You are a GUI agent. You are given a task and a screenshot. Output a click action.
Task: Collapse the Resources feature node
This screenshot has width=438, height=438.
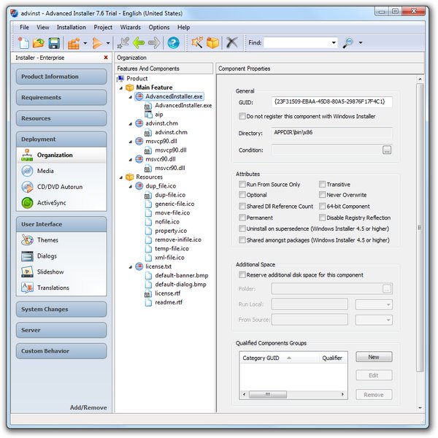coord(121,177)
